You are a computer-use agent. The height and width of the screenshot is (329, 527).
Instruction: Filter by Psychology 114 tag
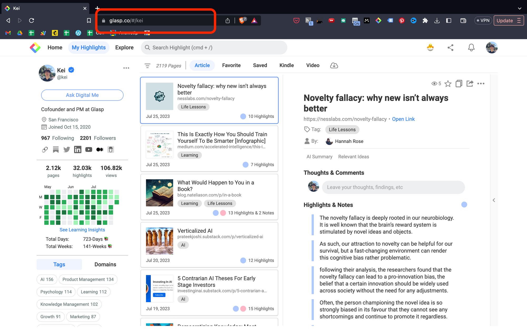click(56, 292)
